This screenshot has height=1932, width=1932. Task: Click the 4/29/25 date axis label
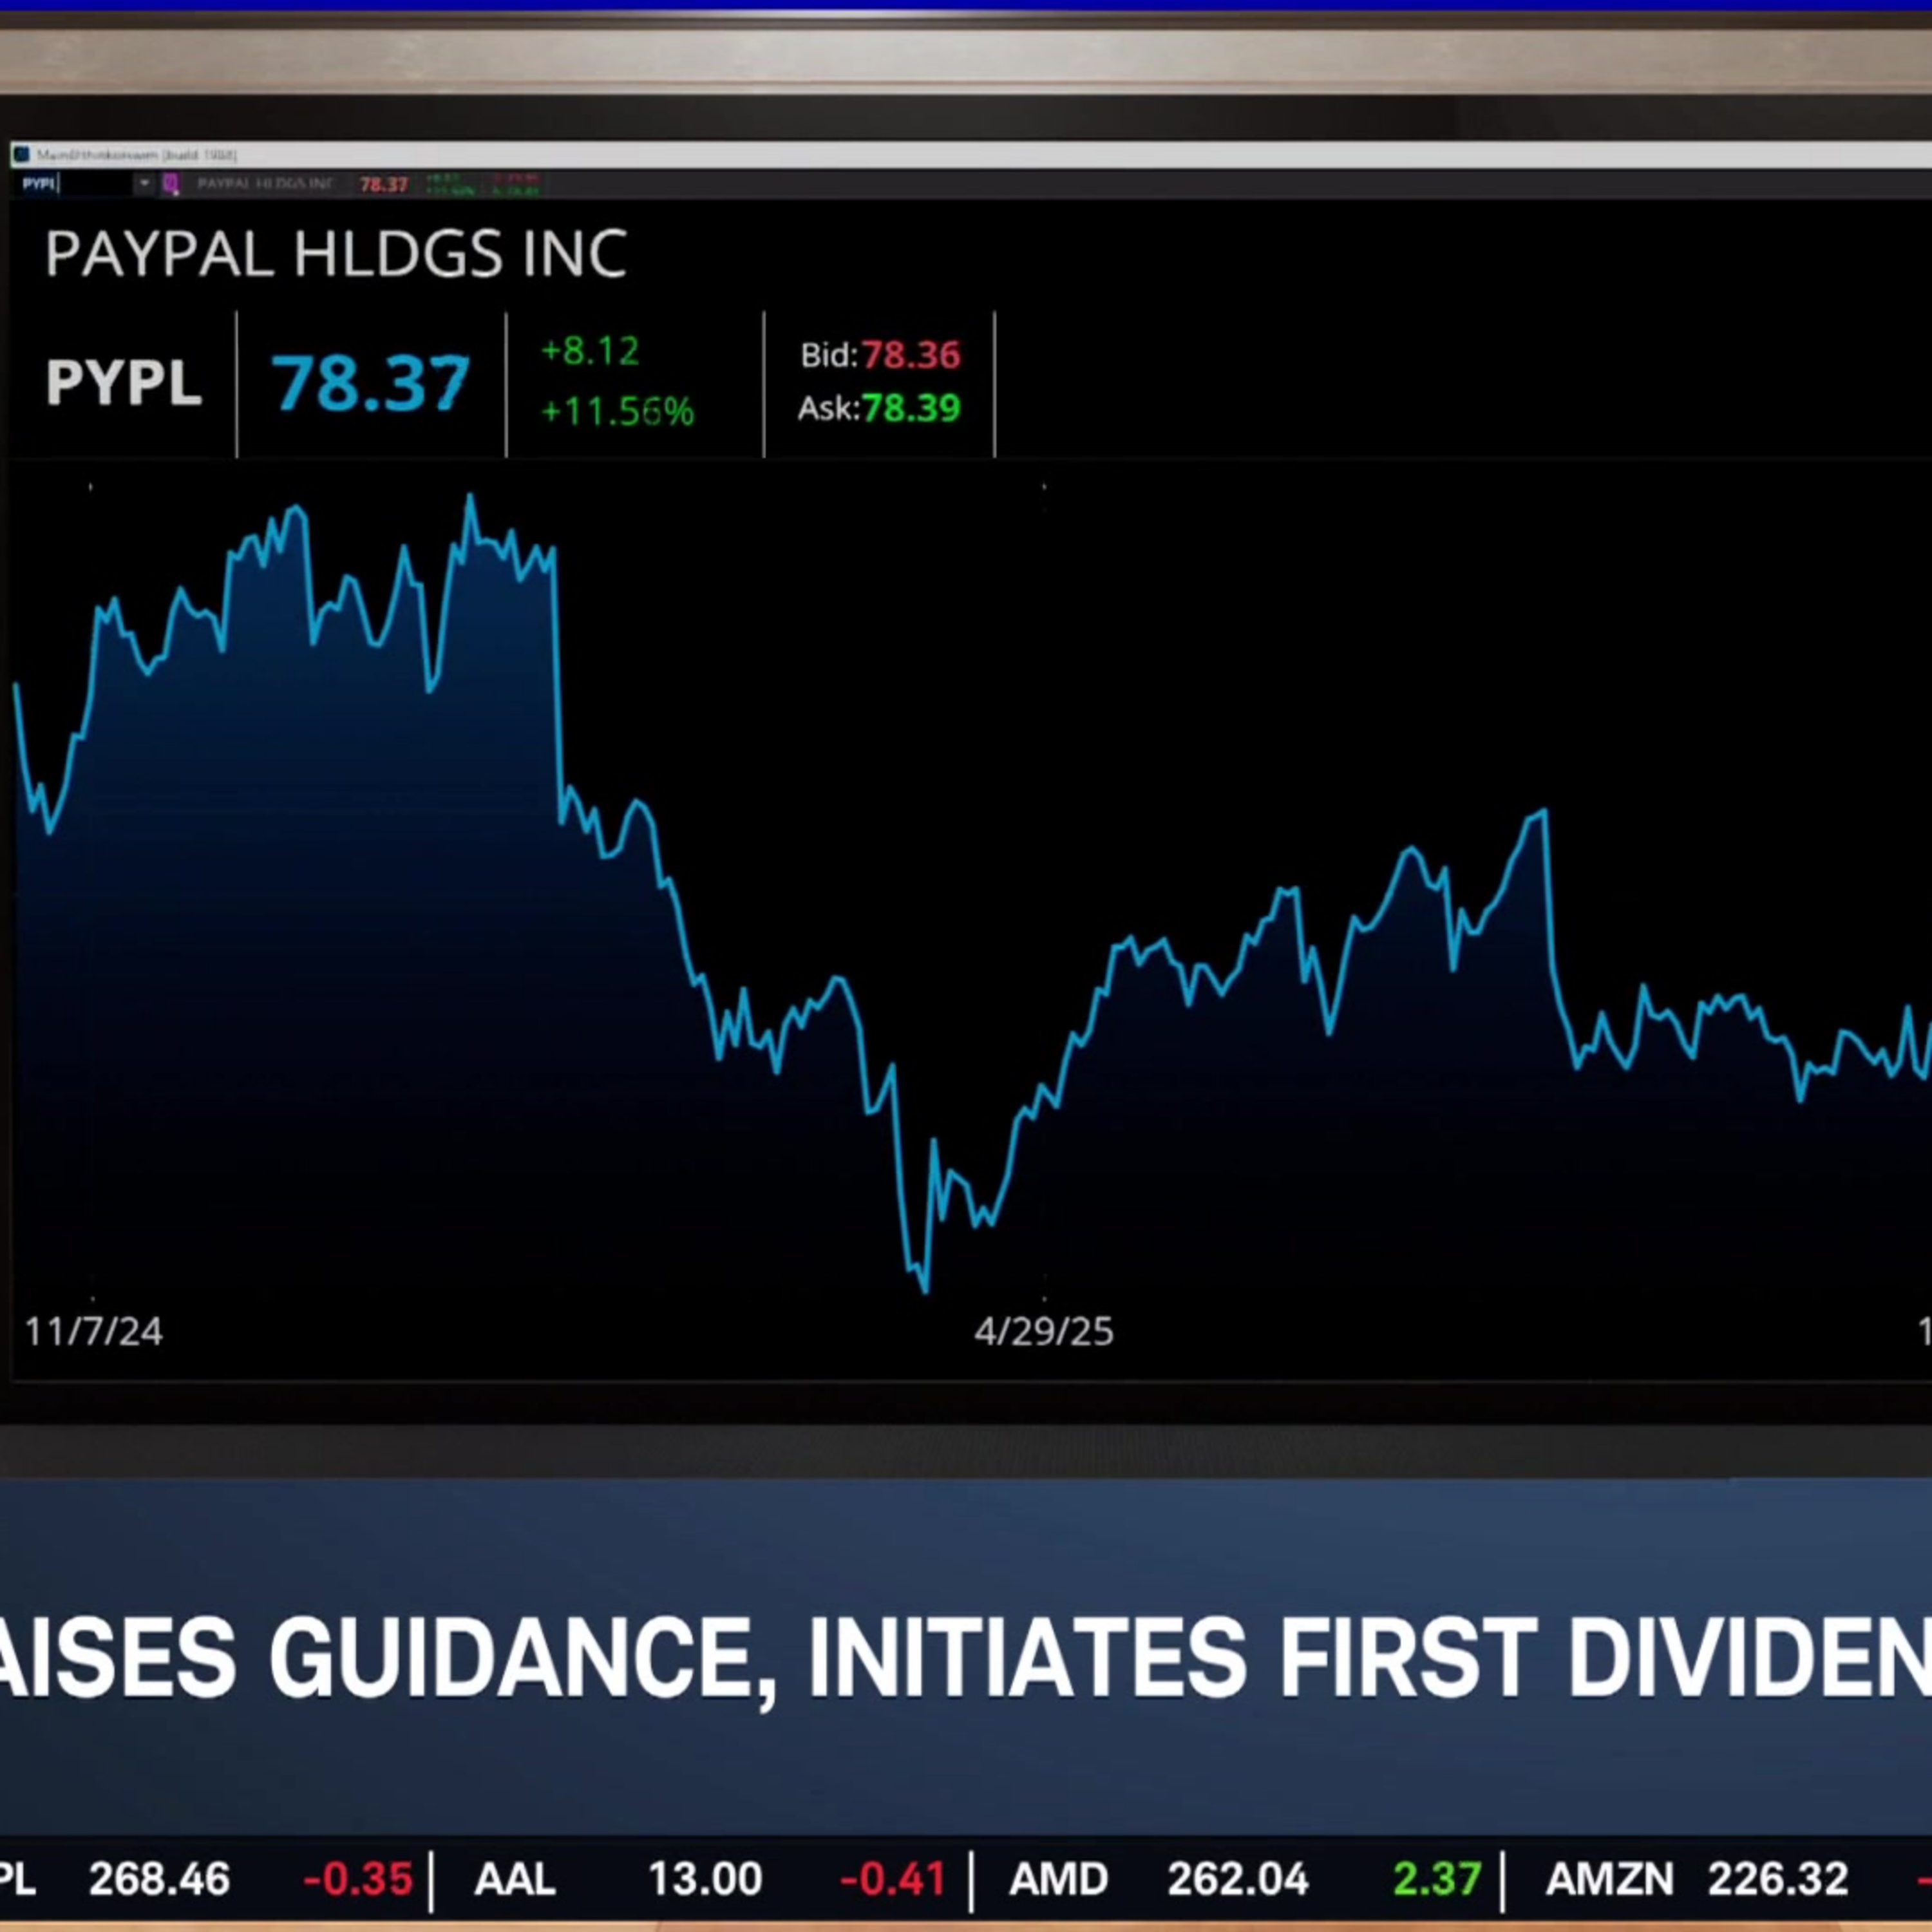pyautogui.click(x=1043, y=1331)
